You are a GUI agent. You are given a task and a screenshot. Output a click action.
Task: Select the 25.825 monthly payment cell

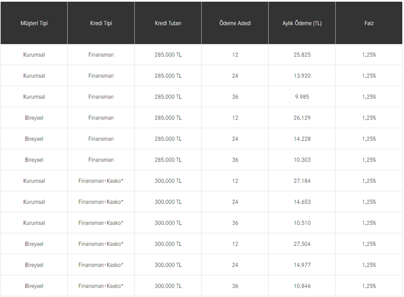pyautogui.click(x=302, y=55)
